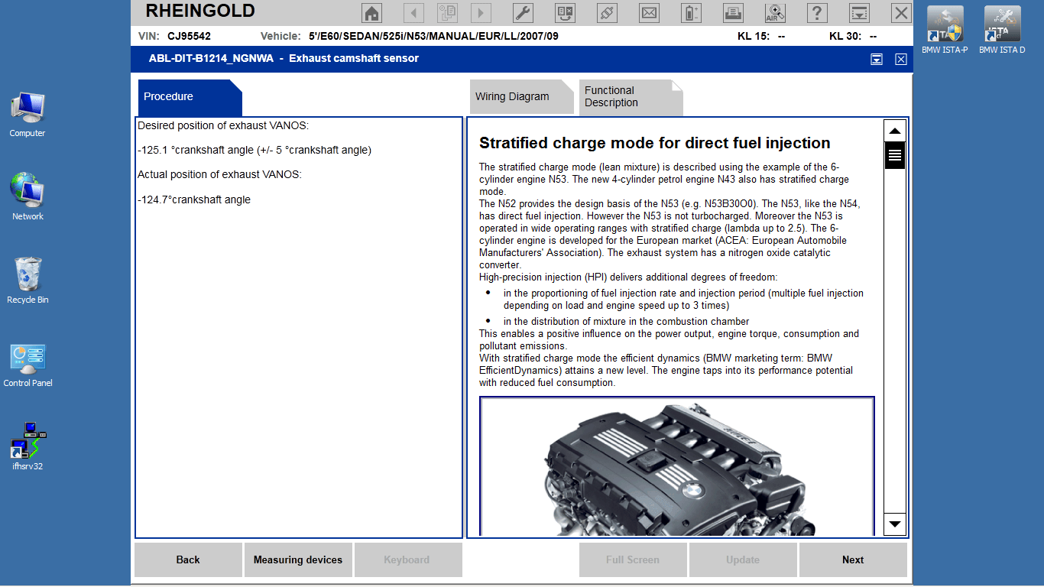The height and width of the screenshot is (587, 1044).
Task: Open the AIR search diagnosis icon
Action: (x=775, y=12)
